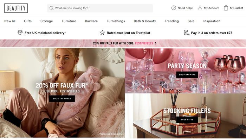This screenshot has width=246, height=140.
Task: Click the Shop Barware button
Action: (x=187, y=75)
